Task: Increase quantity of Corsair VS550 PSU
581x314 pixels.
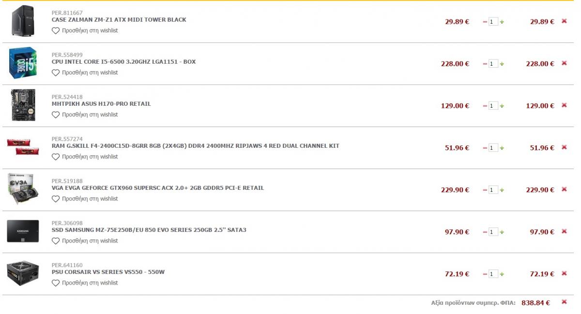Action: (x=502, y=274)
